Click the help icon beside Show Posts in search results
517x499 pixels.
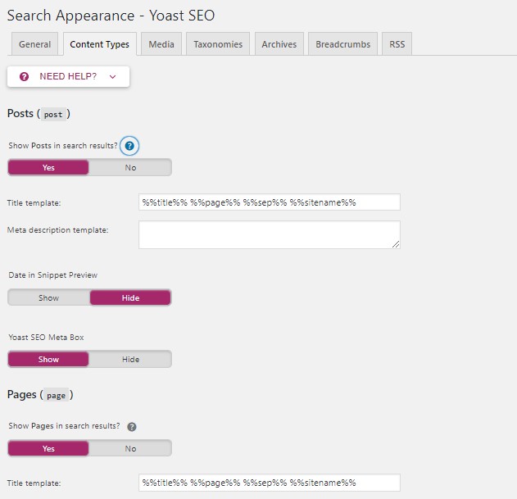click(x=129, y=146)
